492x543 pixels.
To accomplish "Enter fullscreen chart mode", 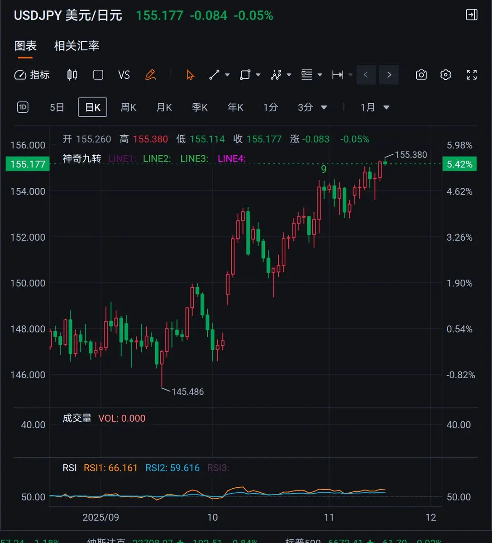I will 472,75.
